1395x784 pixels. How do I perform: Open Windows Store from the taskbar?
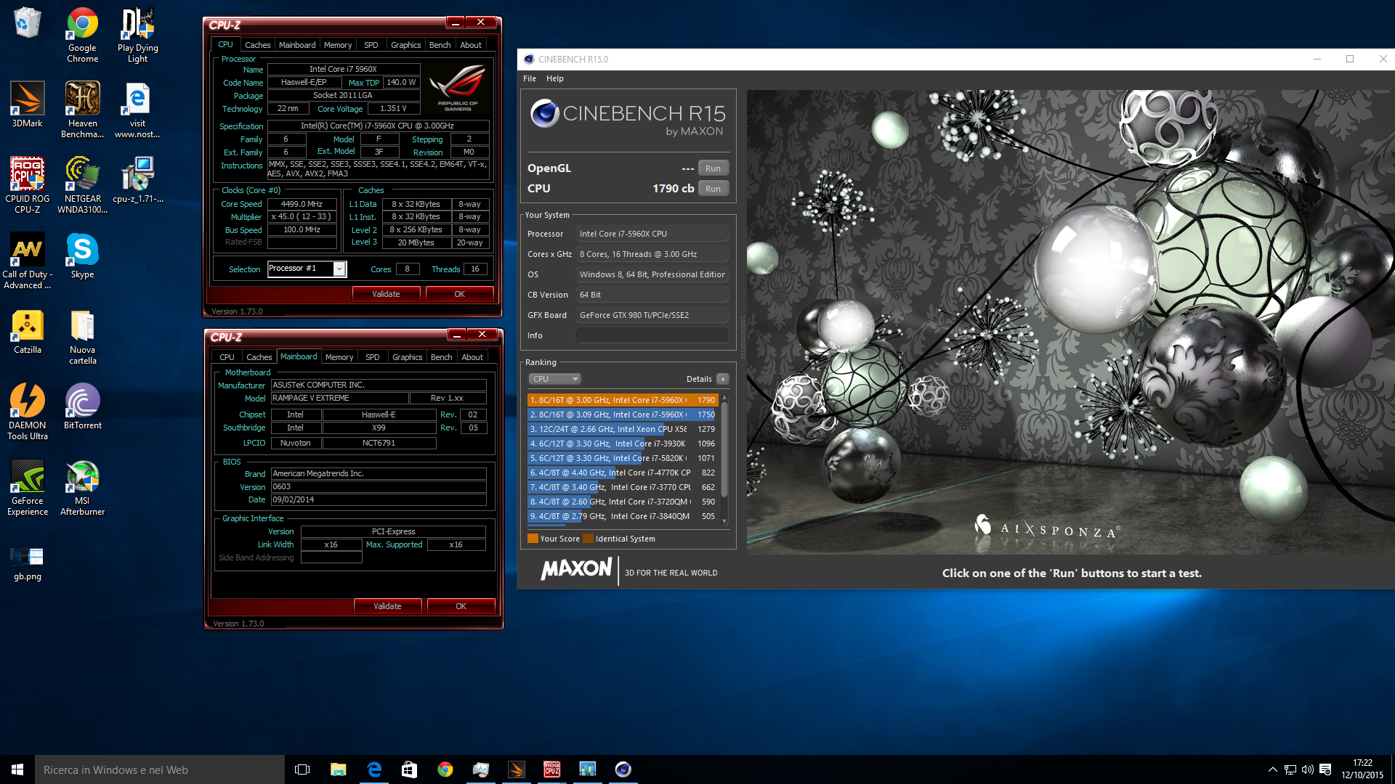pos(409,769)
